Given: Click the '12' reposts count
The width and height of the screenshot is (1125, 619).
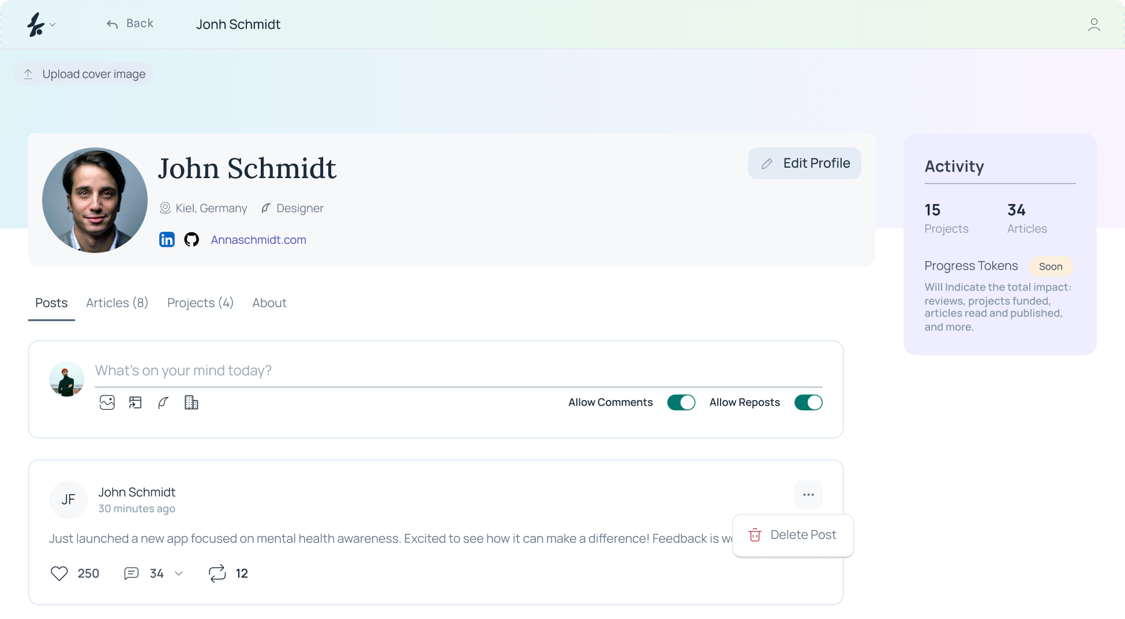Looking at the screenshot, I should (x=242, y=573).
